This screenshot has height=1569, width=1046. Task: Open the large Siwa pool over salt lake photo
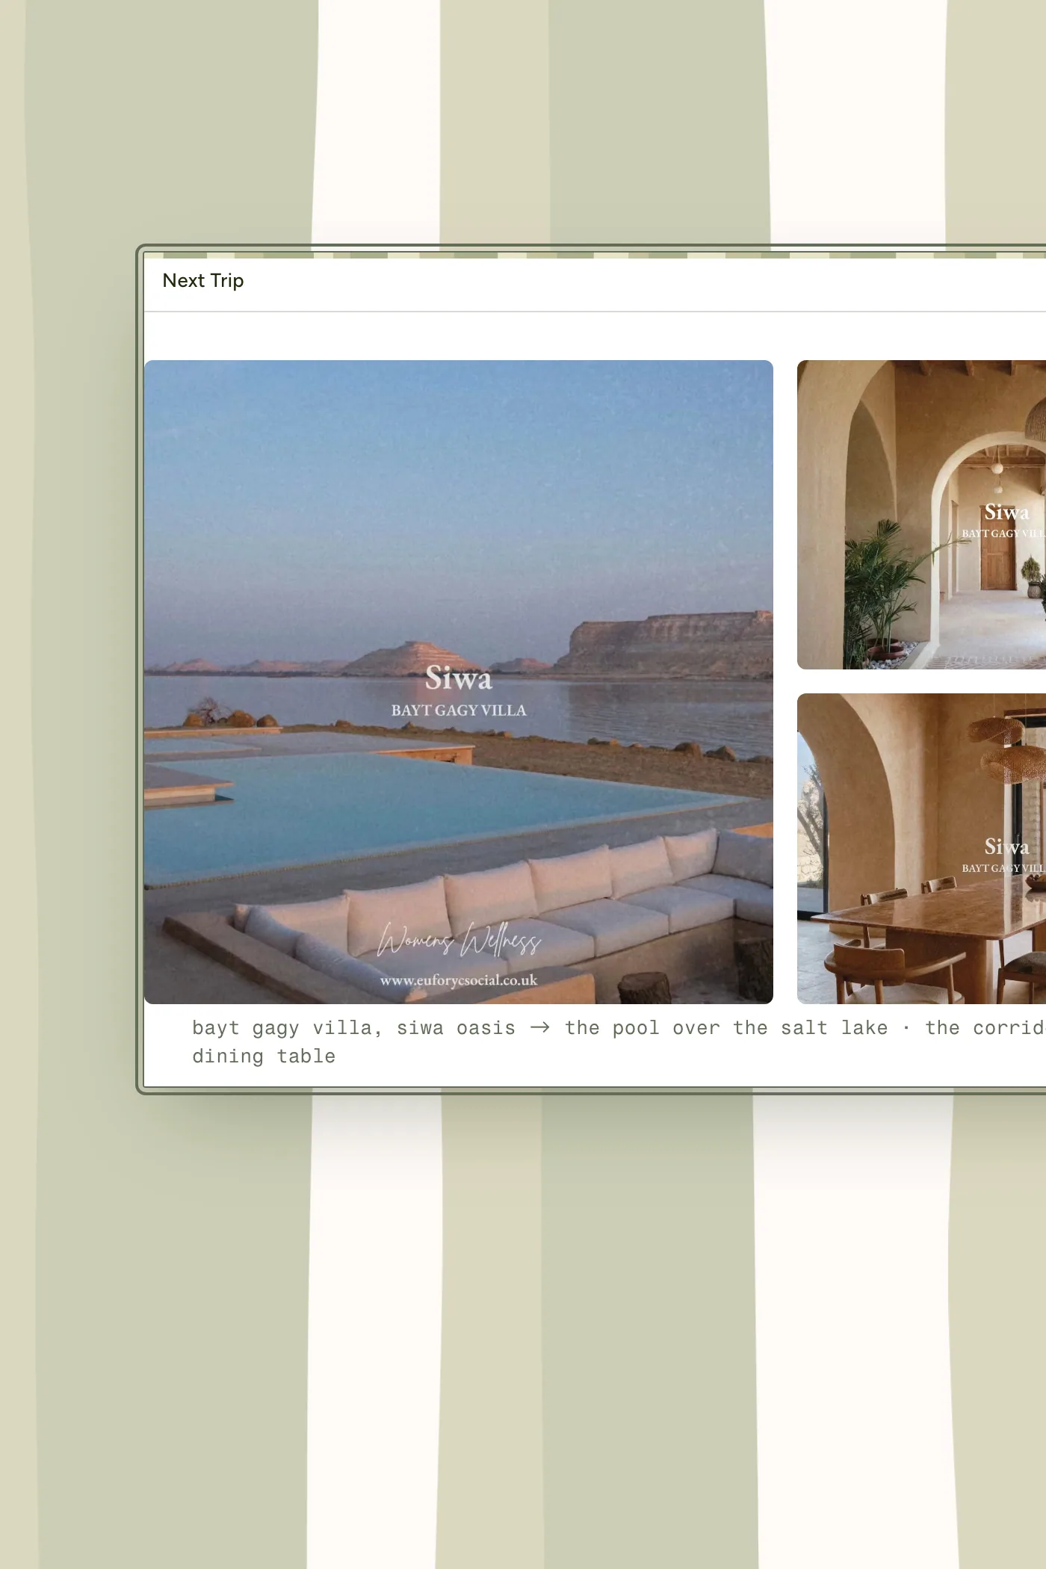point(458,681)
